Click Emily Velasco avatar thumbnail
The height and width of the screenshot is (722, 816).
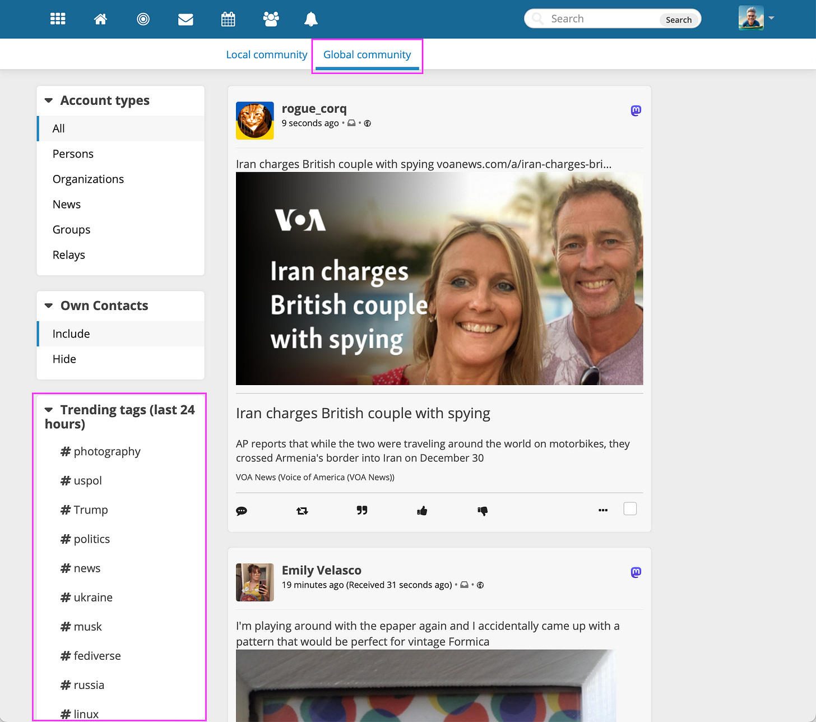(255, 582)
